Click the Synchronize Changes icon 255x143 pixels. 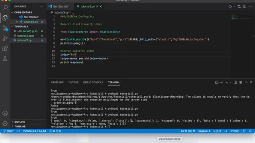click(x=19, y=131)
